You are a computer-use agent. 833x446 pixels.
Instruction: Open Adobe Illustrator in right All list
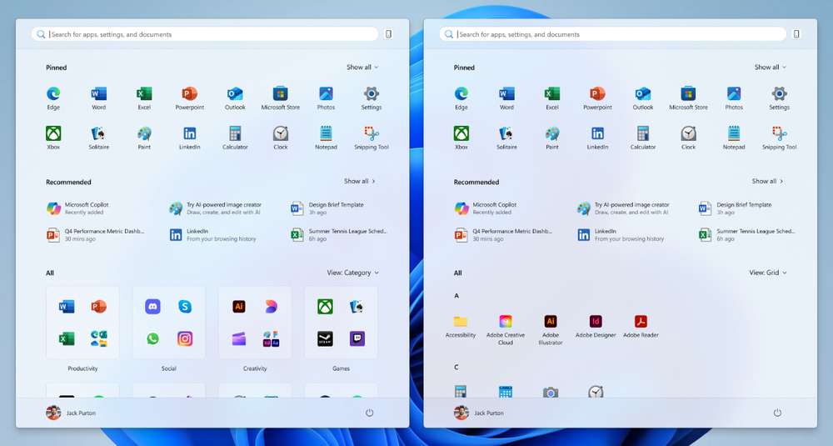click(x=551, y=329)
